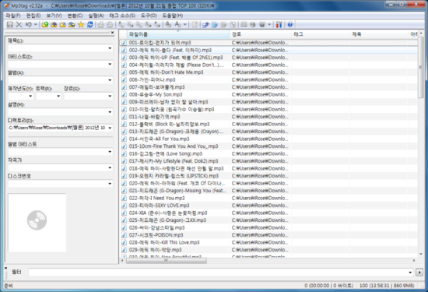The image size is (428, 292).
Task: Sort by the 태그 column header
Action: tap(321, 34)
